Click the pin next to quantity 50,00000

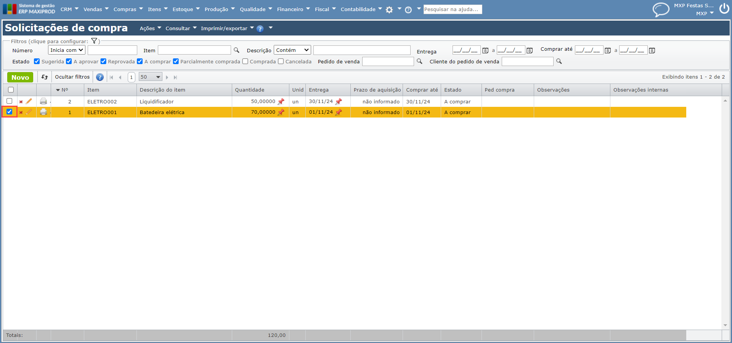pyautogui.click(x=281, y=101)
